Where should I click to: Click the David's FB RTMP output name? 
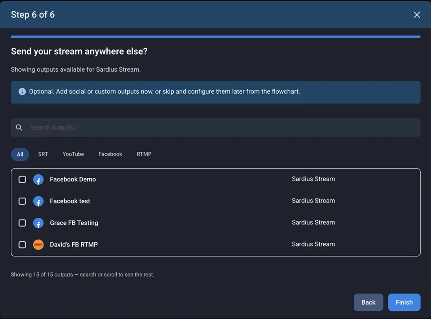74,245
